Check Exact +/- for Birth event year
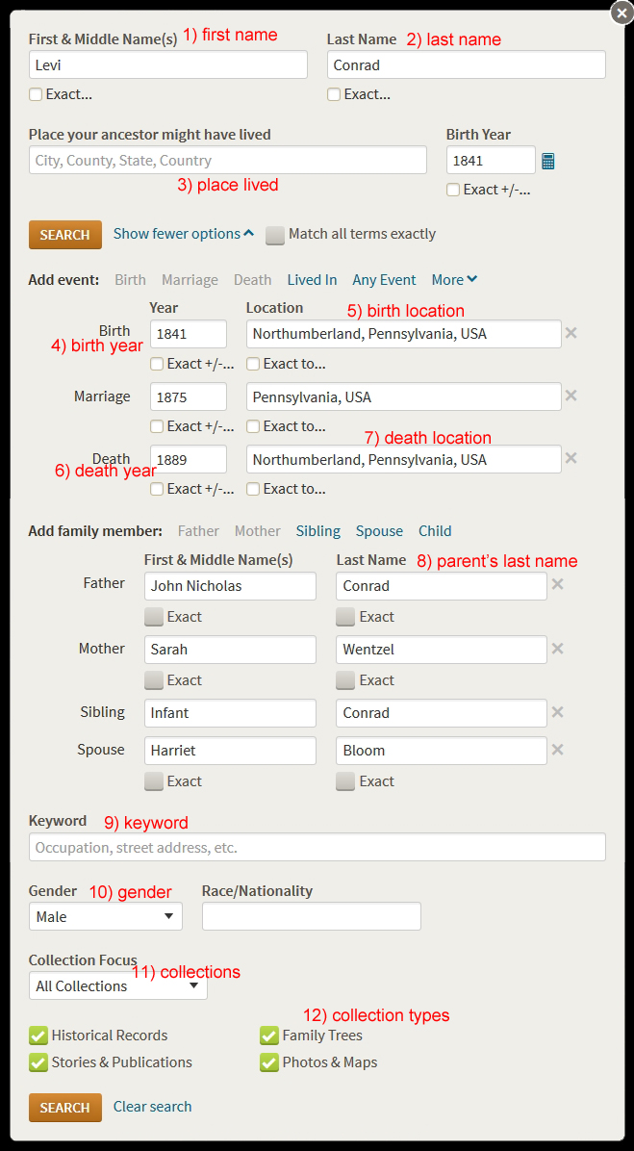The width and height of the screenshot is (634, 1151). pyautogui.click(x=156, y=364)
